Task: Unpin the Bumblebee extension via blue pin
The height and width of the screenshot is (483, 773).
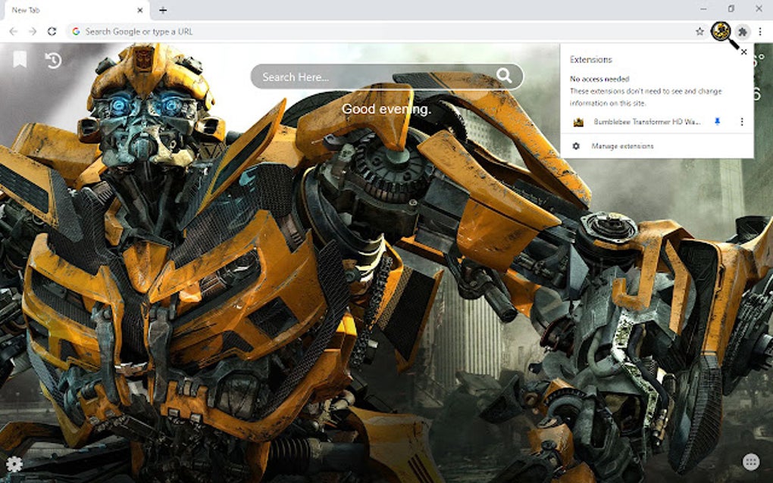Action: (x=718, y=122)
